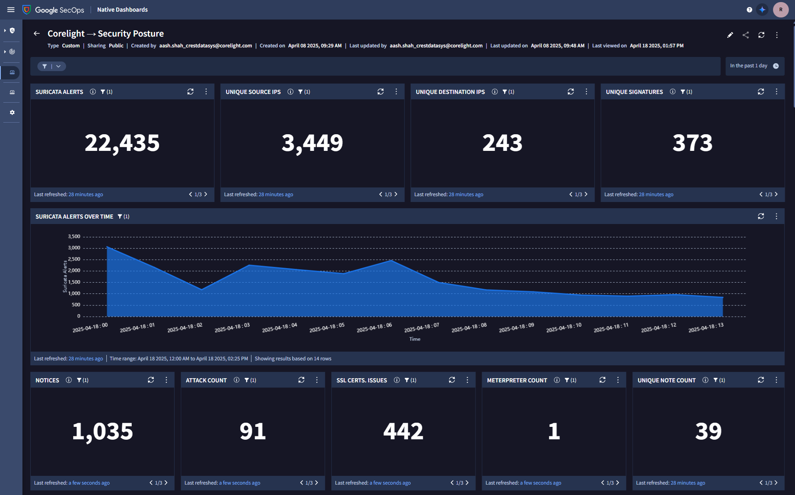Go to next page in Notices widget
Viewport: 795px width, 495px height.
point(166,483)
